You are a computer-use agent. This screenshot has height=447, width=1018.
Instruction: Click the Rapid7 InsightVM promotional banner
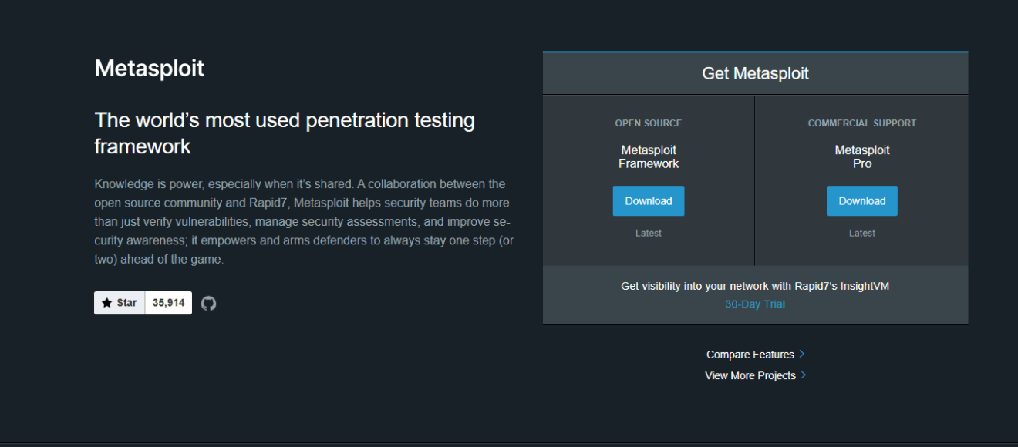[754, 285]
